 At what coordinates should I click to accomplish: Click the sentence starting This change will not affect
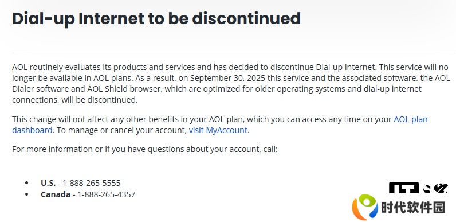[x=220, y=124]
